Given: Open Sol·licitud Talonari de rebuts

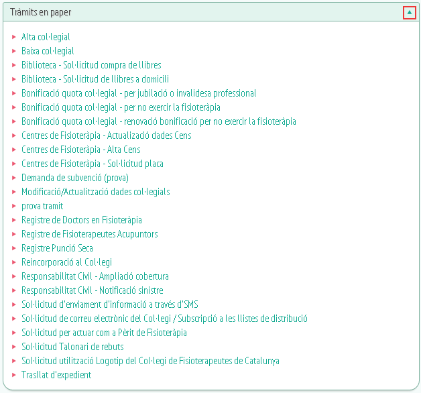Looking at the screenshot, I should coord(72,347).
